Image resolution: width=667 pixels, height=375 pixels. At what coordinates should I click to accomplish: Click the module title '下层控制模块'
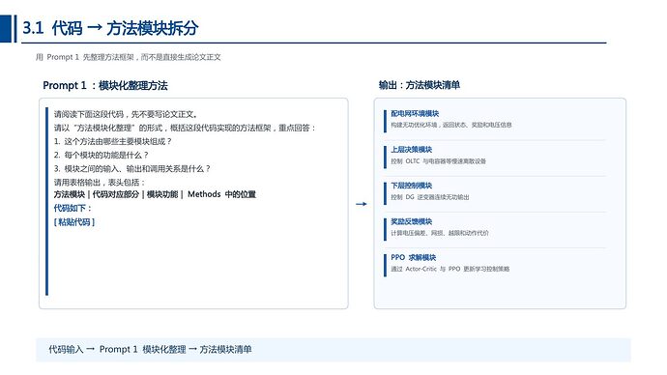pos(412,186)
